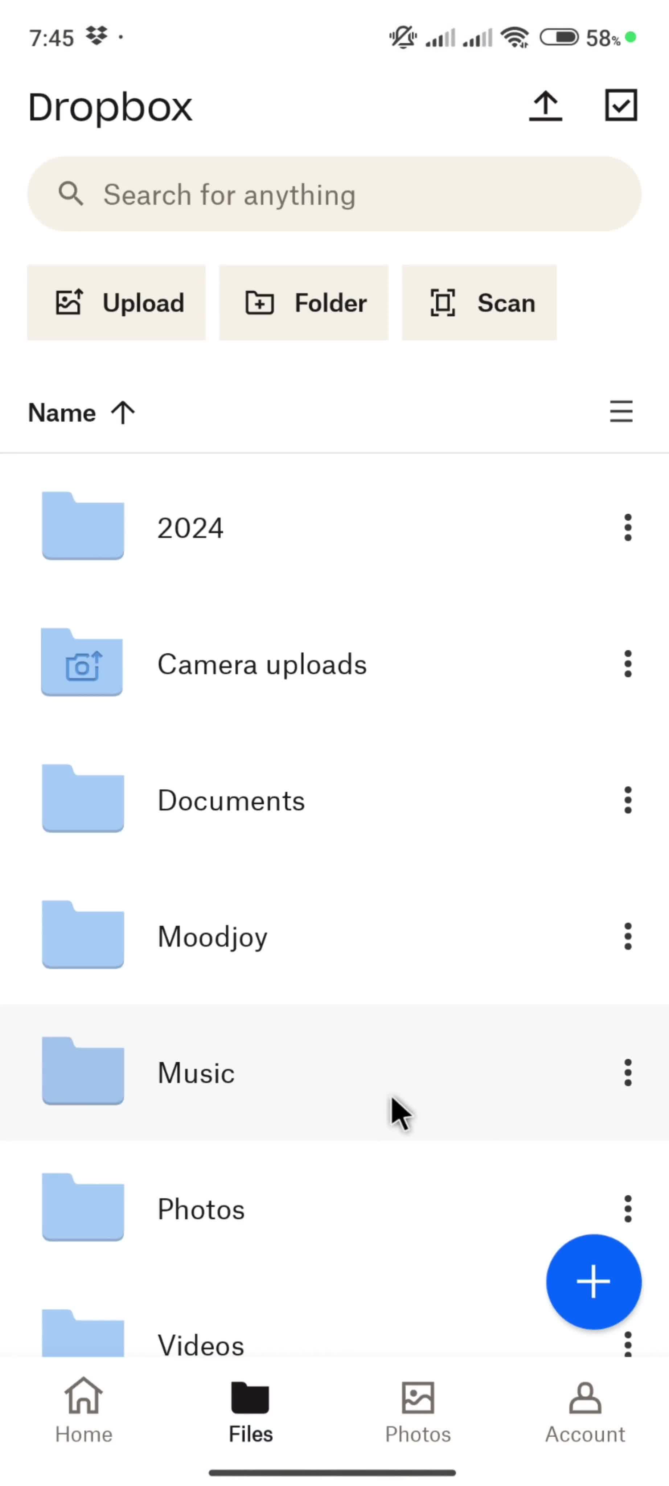Tap the image upload icon in Upload button

click(x=69, y=302)
